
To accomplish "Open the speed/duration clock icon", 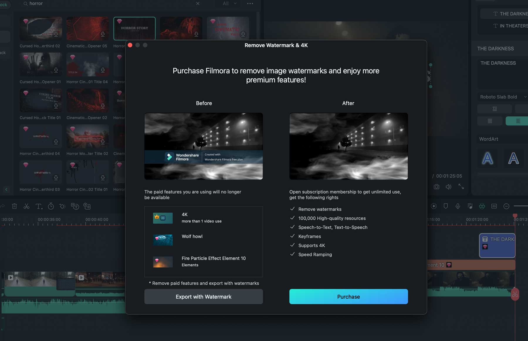I will pyautogui.click(x=51, y=206).
